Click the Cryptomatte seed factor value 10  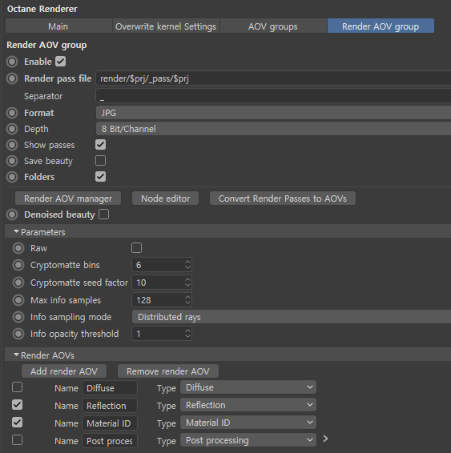[x=141, y=283]
